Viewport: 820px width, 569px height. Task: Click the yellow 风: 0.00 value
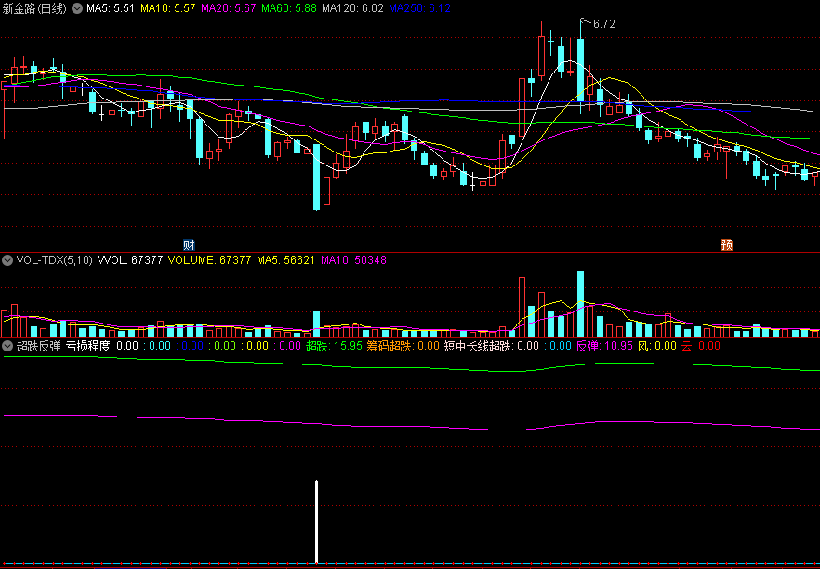click(656, 346)
